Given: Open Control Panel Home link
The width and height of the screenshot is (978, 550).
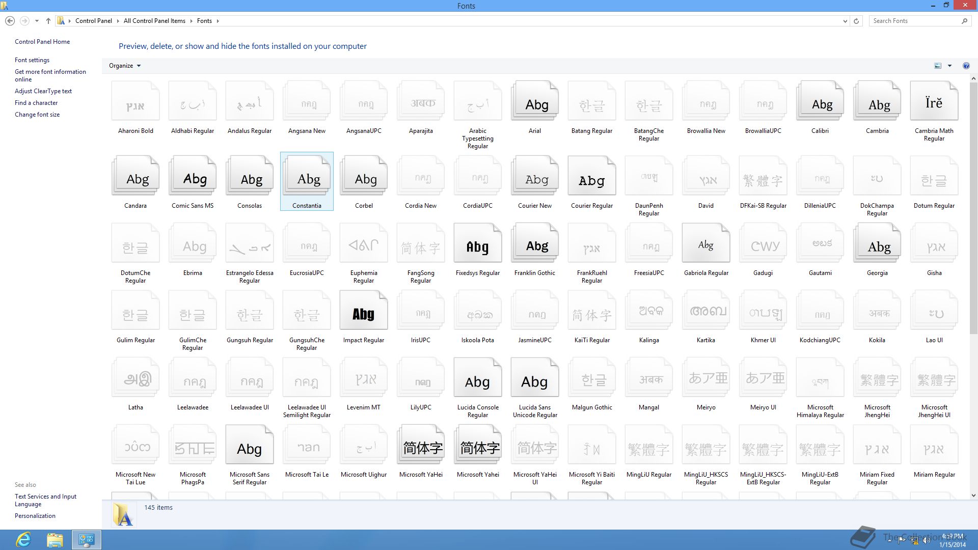Looking at the screenshot, I should point(42,42).
